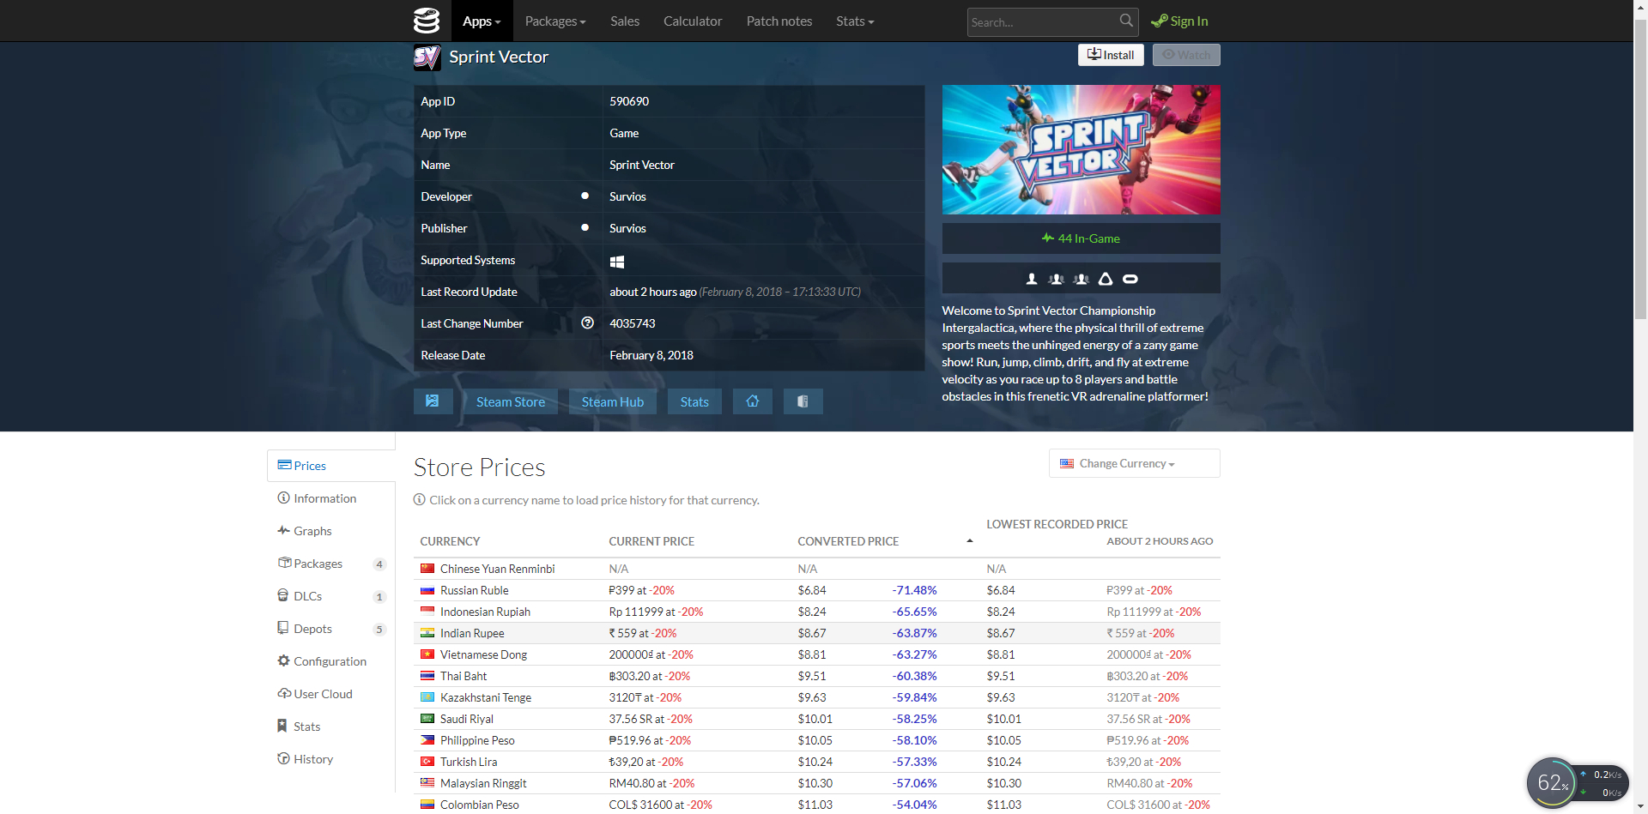
Task: Click the Malaysian Ringgit currency name
Action: pyautogui.click(x=483, y=783)
